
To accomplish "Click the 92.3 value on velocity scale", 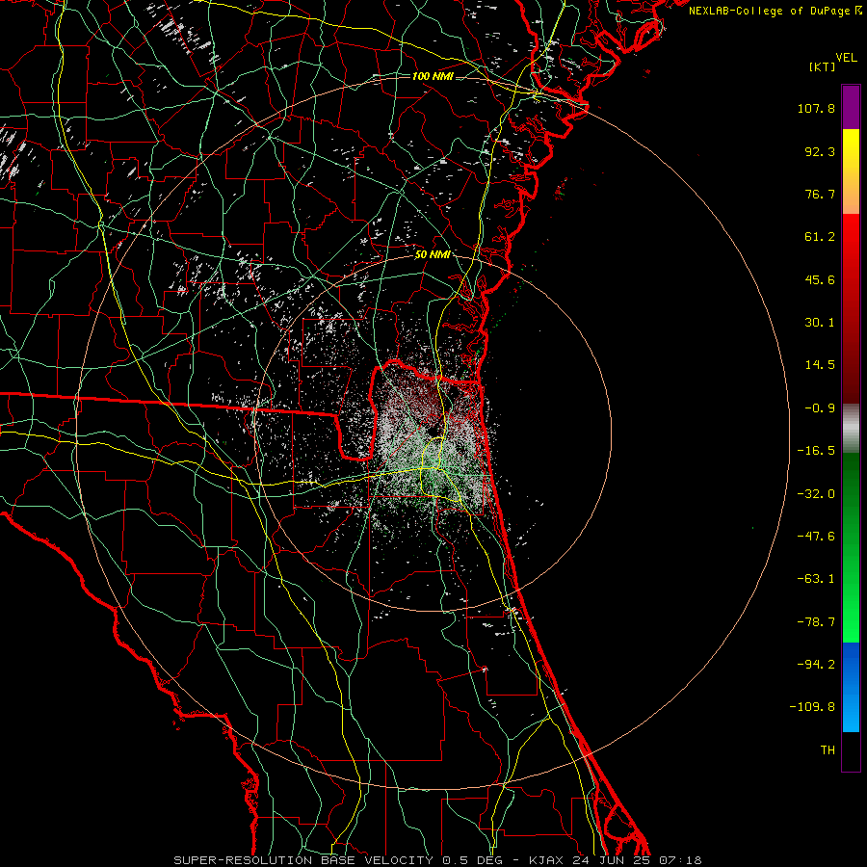I will tap(820, 151).
